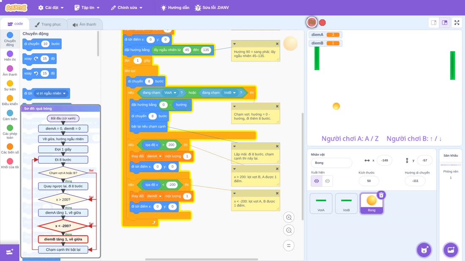Open the Hướng dẫn tutorials
465x261 pixels.
point(175,8)
